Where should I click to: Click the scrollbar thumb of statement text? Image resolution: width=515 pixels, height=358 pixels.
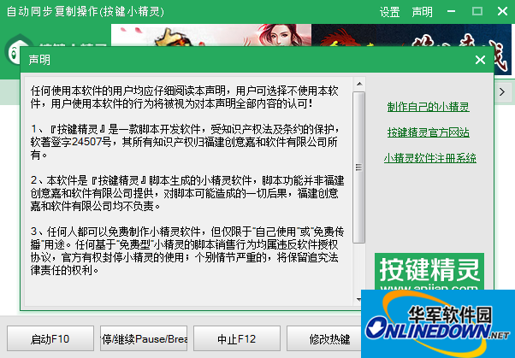tap(359, 167)
